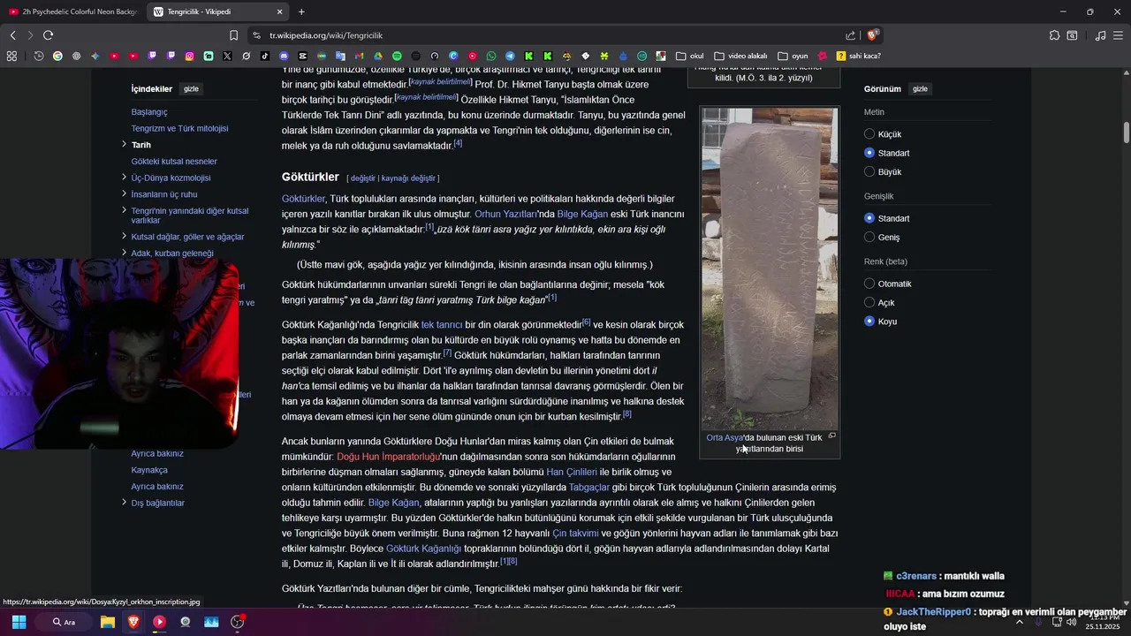Viewport: 1131px width, 636px height.
Task: Open the sahi kaca? bookmark
Action: click(858, 56)
